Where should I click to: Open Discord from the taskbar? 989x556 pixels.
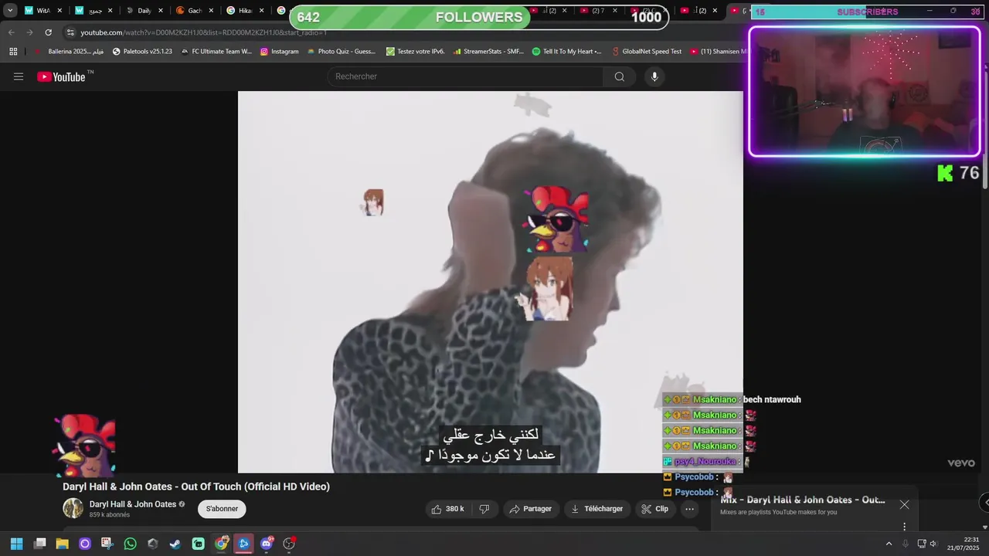pyautogui.click(x=267, y=544)
